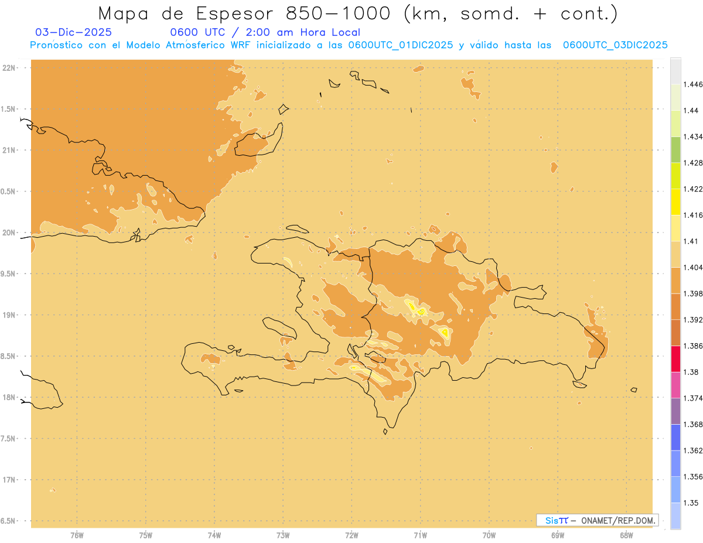
Task: Click the longitude label '69W'
Action: pos(558,535)
